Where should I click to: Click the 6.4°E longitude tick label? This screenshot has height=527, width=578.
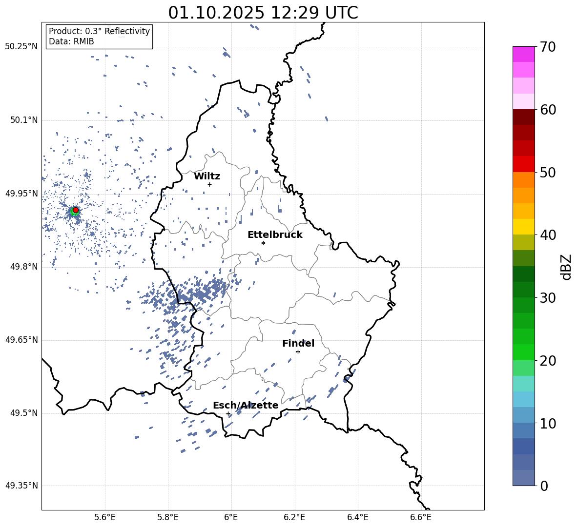tap(357, 518)
